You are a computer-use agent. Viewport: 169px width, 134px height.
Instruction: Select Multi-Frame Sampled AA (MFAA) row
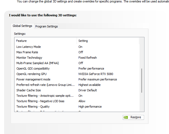coord(77,63)
